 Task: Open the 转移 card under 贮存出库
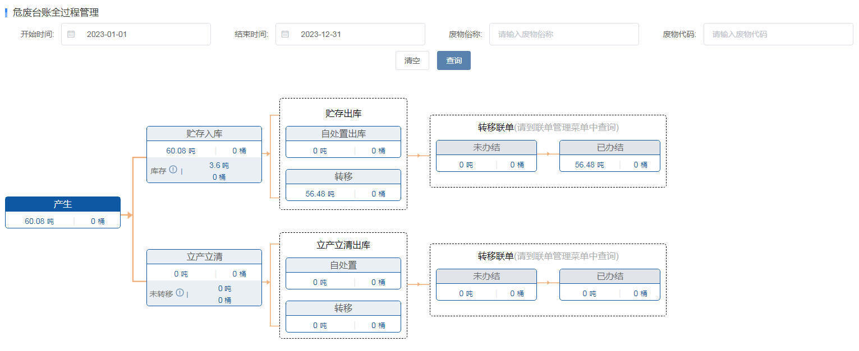point(343,185)
